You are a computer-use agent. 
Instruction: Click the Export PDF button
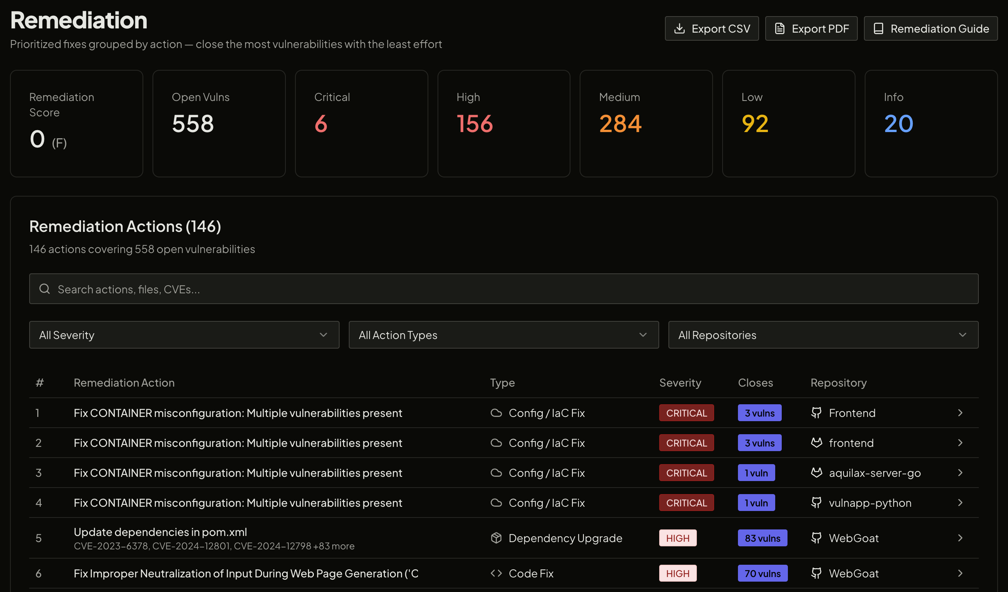pyautogui.click(x=811, y=28)
